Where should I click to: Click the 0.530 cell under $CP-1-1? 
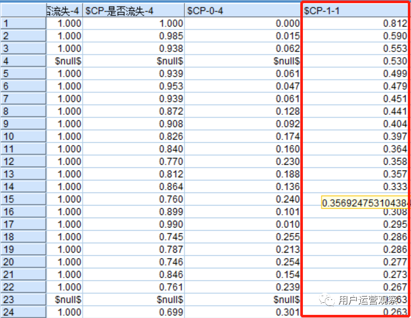(355, 61)
